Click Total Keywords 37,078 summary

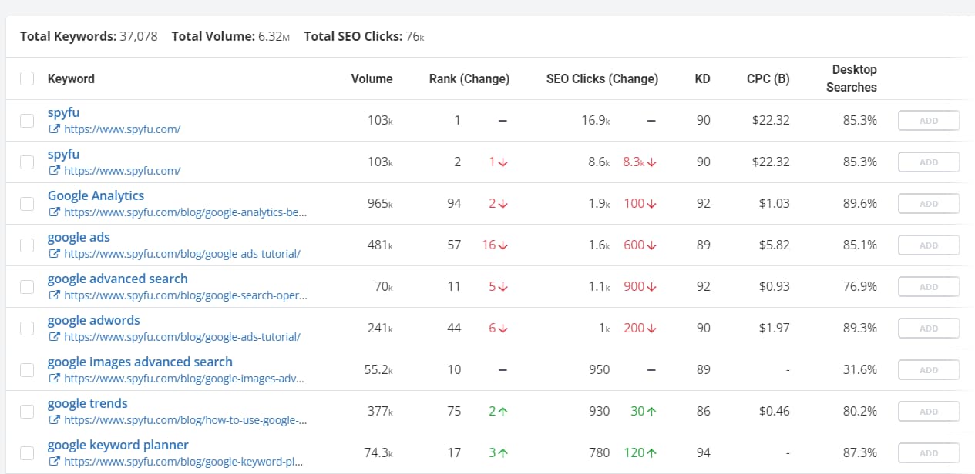(89, 36)
